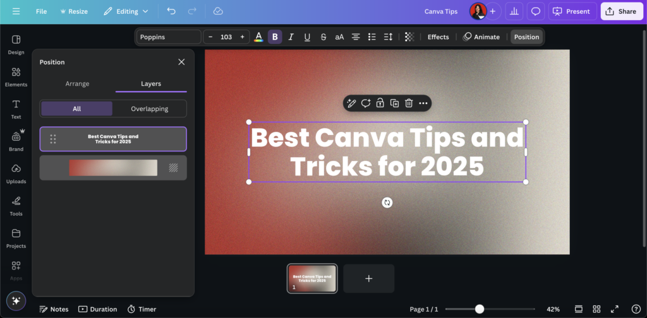The image size is (647, 318).
Task: Delete the selected text element
Action: 409,103
